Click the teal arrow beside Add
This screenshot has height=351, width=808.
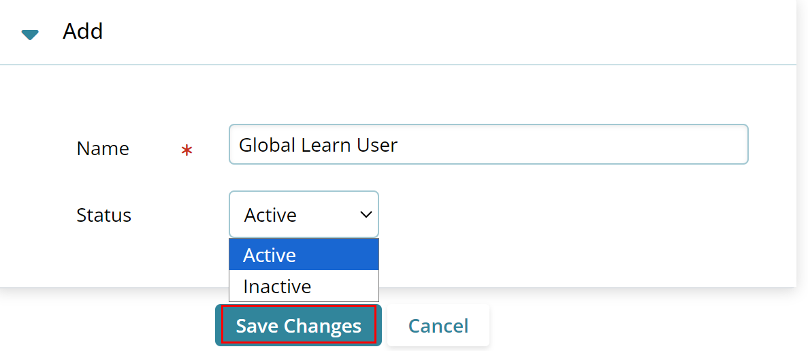(x=30, y=35)
